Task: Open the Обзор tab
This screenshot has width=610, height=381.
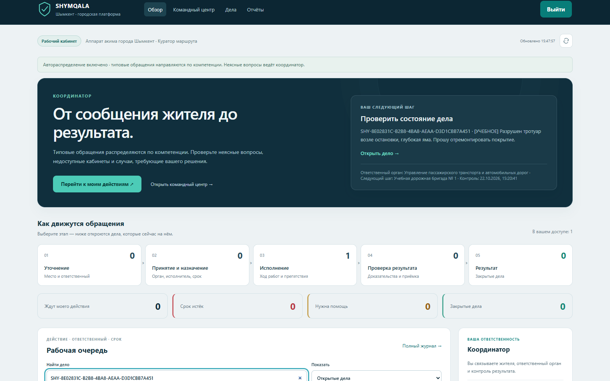Action: click(155, 10)
